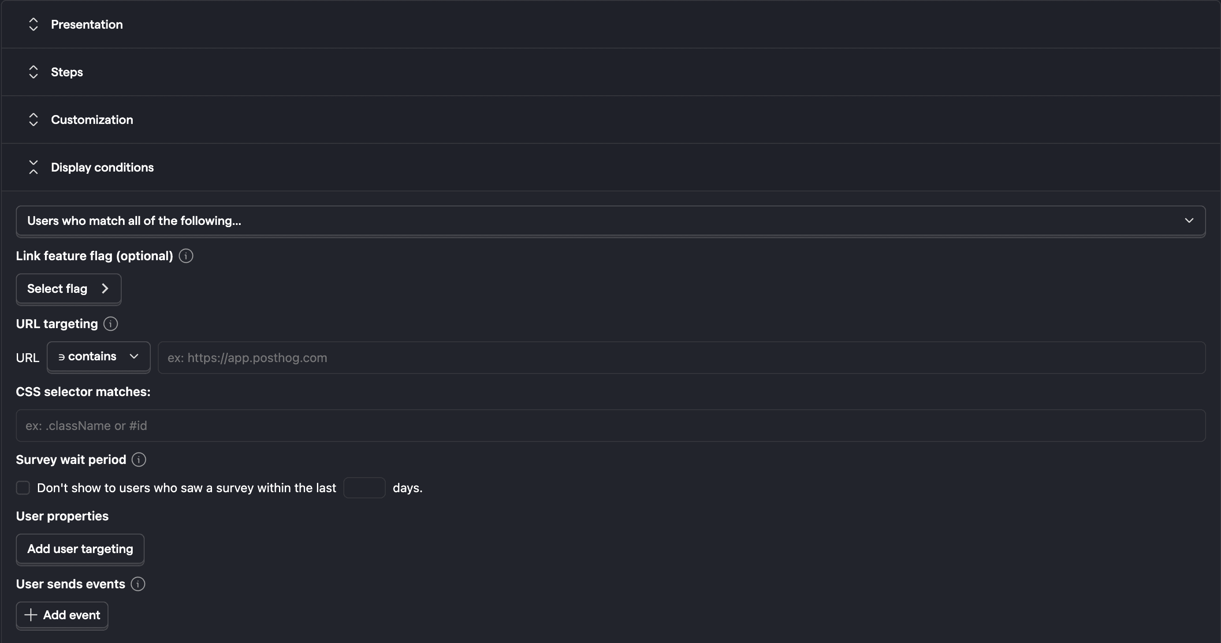Open the 'Users who match all' dropdown
The width and height of the screenshot is (1221, 643).
pos(610,221)
